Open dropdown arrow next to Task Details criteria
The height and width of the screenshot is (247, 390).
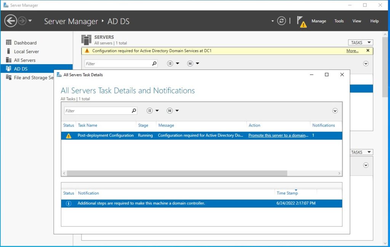(157, 111)
